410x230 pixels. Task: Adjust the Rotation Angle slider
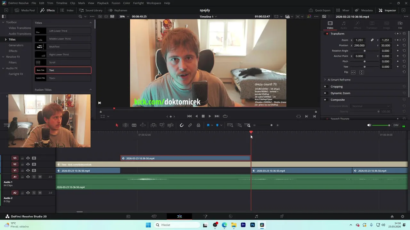pos(365,51)
